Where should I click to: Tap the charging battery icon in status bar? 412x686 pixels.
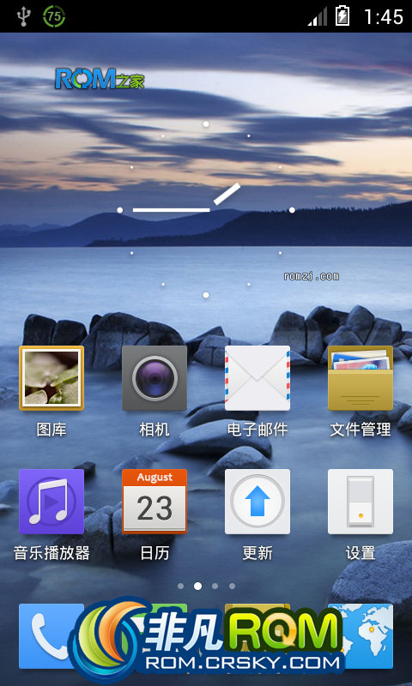coord(342,15)
